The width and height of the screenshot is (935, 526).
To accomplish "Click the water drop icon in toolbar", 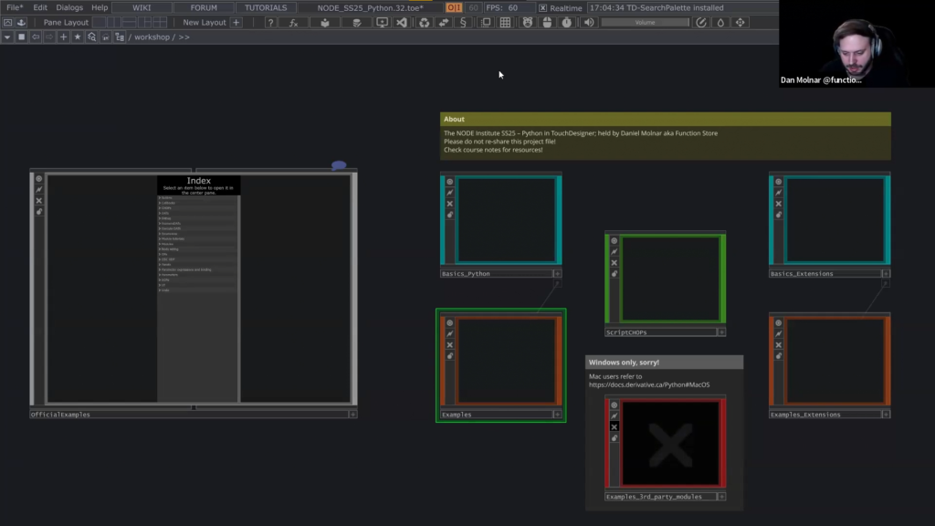I will pyautogui.click(x=720, y=22).
